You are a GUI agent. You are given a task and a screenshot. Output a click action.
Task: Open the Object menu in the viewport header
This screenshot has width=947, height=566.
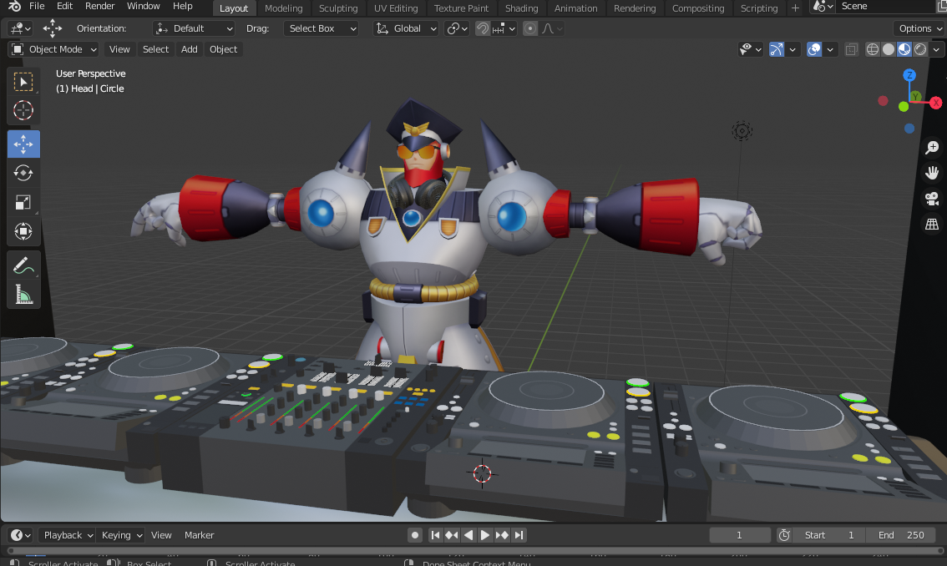pyautogui.click(x=224, y=49)
